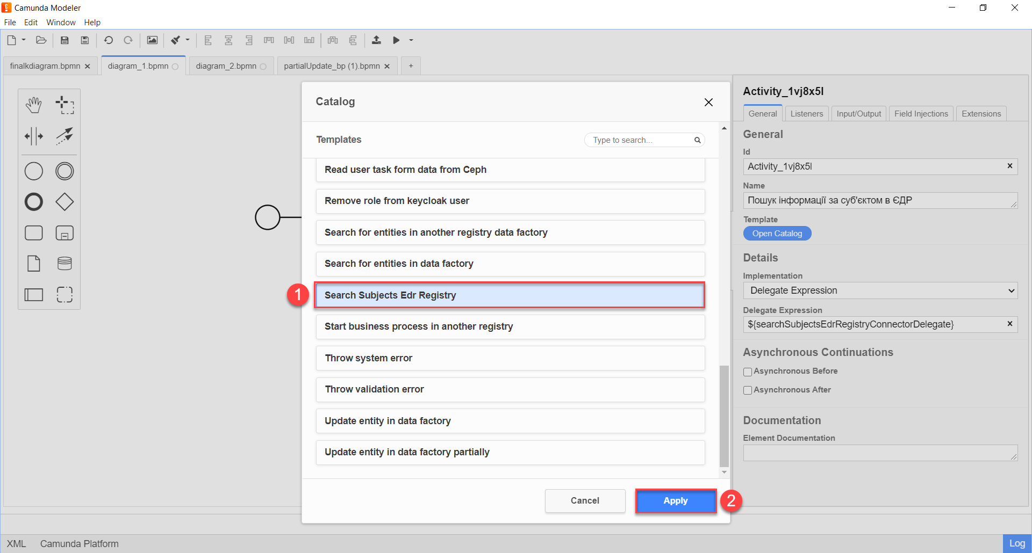Click the set color tool icon
1032x553 pixels.
pos(176,40)
